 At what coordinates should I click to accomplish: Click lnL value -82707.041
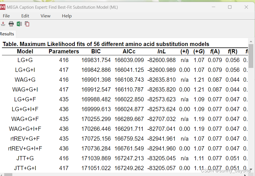[x=161, y=129]
